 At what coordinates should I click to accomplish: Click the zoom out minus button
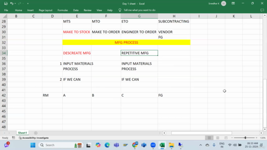click(x=232, y=138)
